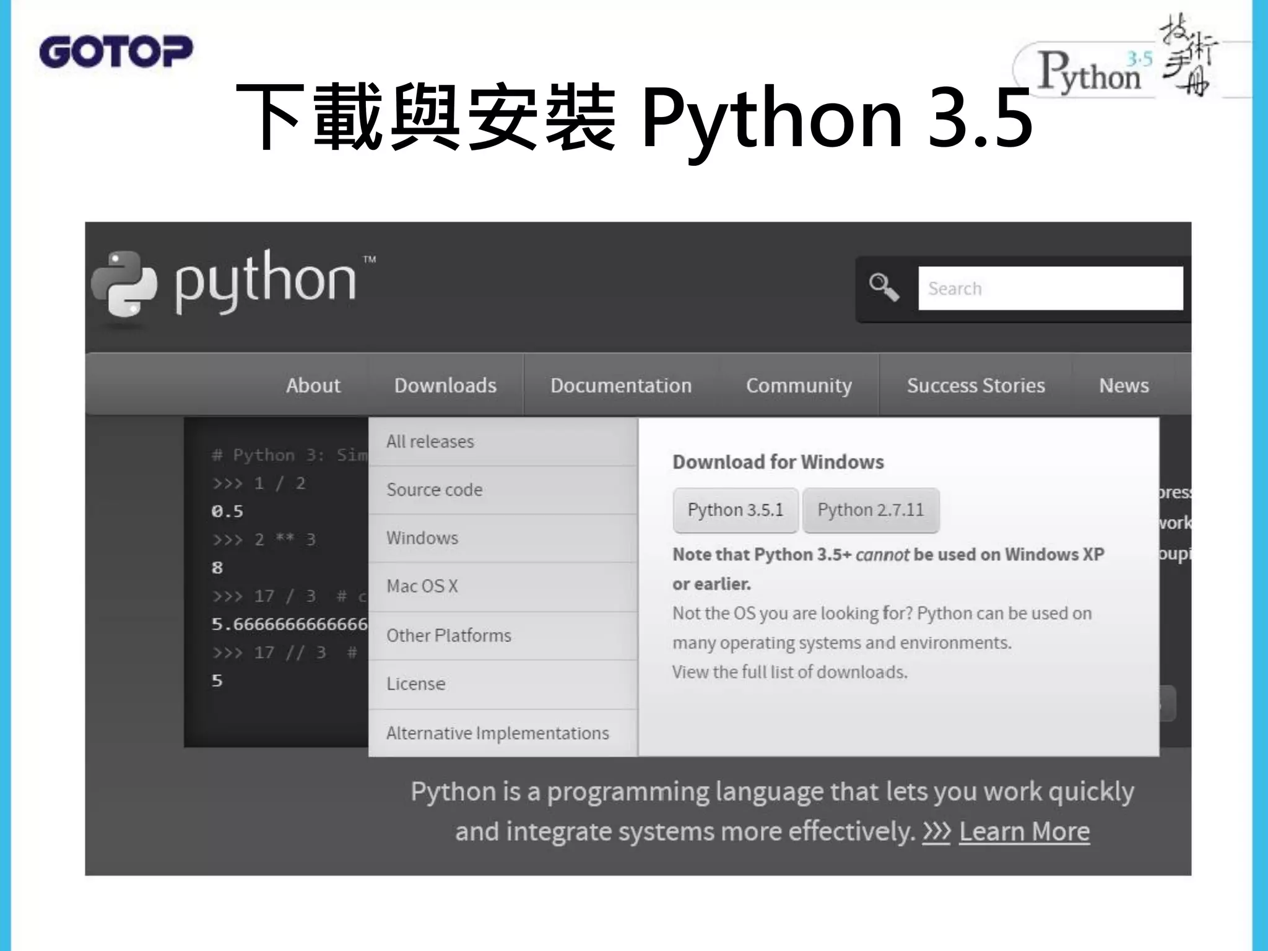This screenshot has width=1268, height=951.
Task: Click the '0.5' output line
Action: point(227,511)
